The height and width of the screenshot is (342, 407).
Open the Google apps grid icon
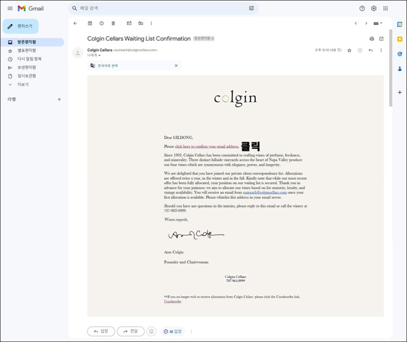tap(385, 8)
